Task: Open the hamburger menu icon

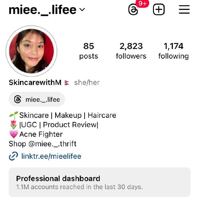Action: tap(184, 9)
